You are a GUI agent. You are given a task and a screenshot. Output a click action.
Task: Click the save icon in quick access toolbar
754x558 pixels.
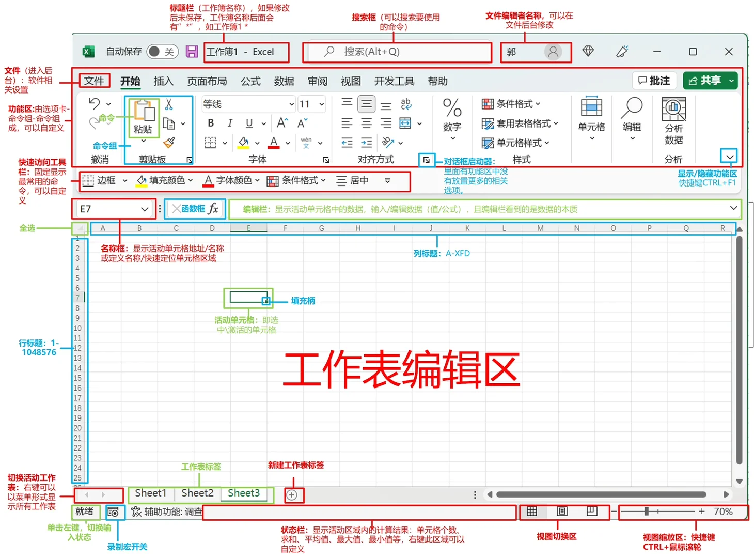[x=192, y=52]
